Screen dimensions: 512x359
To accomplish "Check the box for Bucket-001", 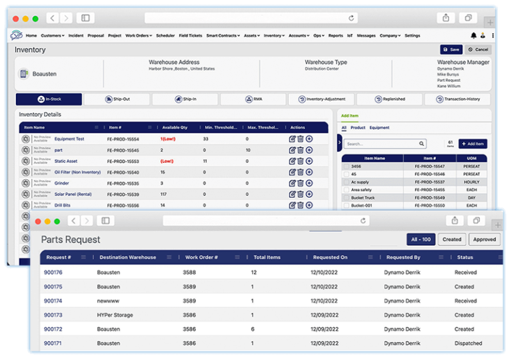I will [347, 206].
